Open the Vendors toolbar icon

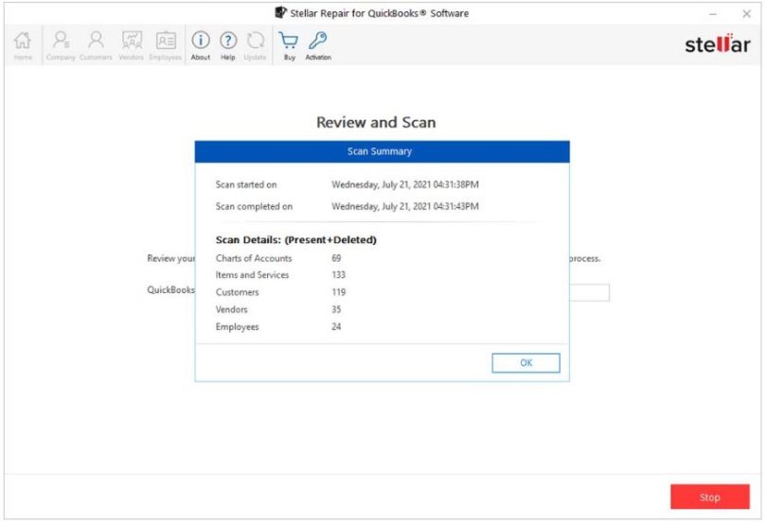point(131,45)
